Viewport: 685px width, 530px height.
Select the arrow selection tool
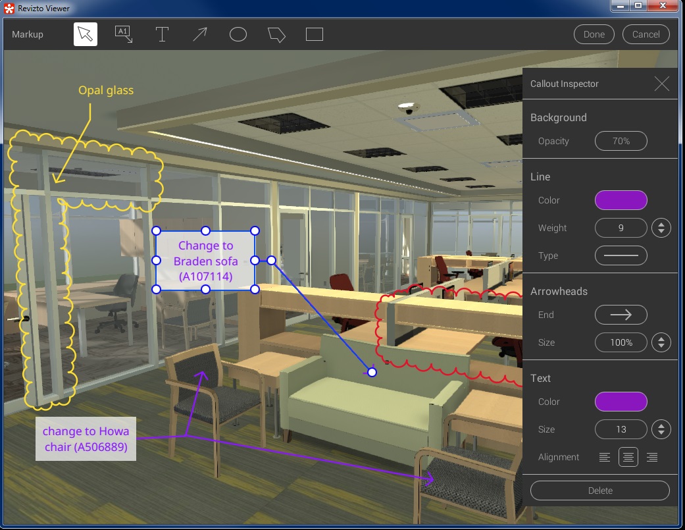(x=85, y=34)
